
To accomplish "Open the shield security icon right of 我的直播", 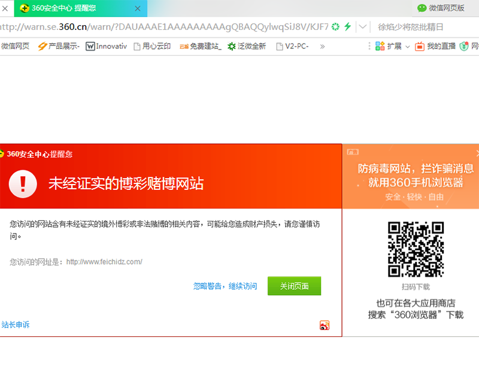I will pos(464,47).
